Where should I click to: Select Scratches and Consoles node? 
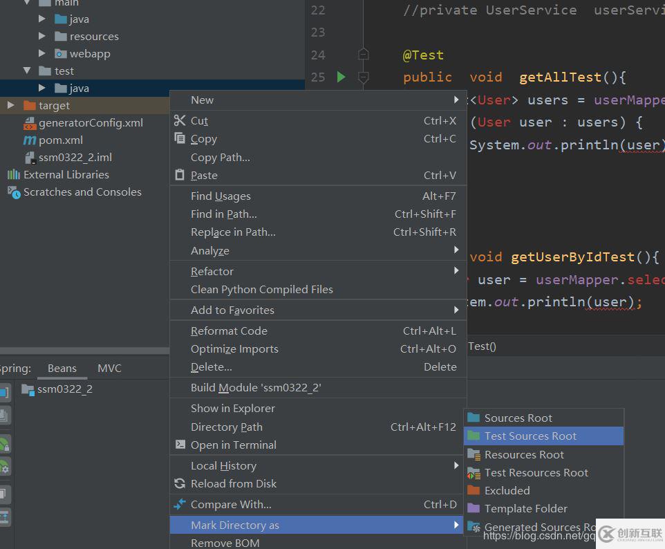(x=82, y=192)
